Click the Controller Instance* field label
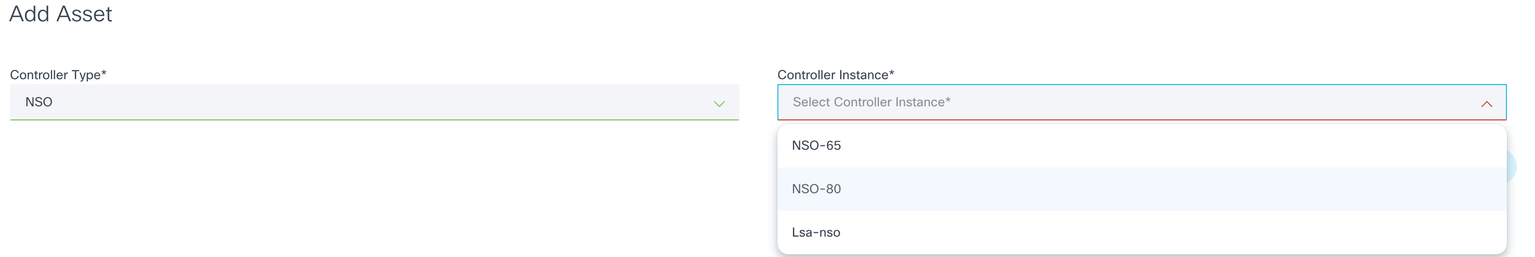The image size is (1535, 257). (836, 75)
